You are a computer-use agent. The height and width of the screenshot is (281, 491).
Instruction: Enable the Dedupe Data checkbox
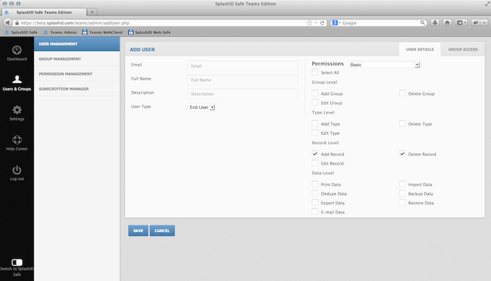[315, 193]
